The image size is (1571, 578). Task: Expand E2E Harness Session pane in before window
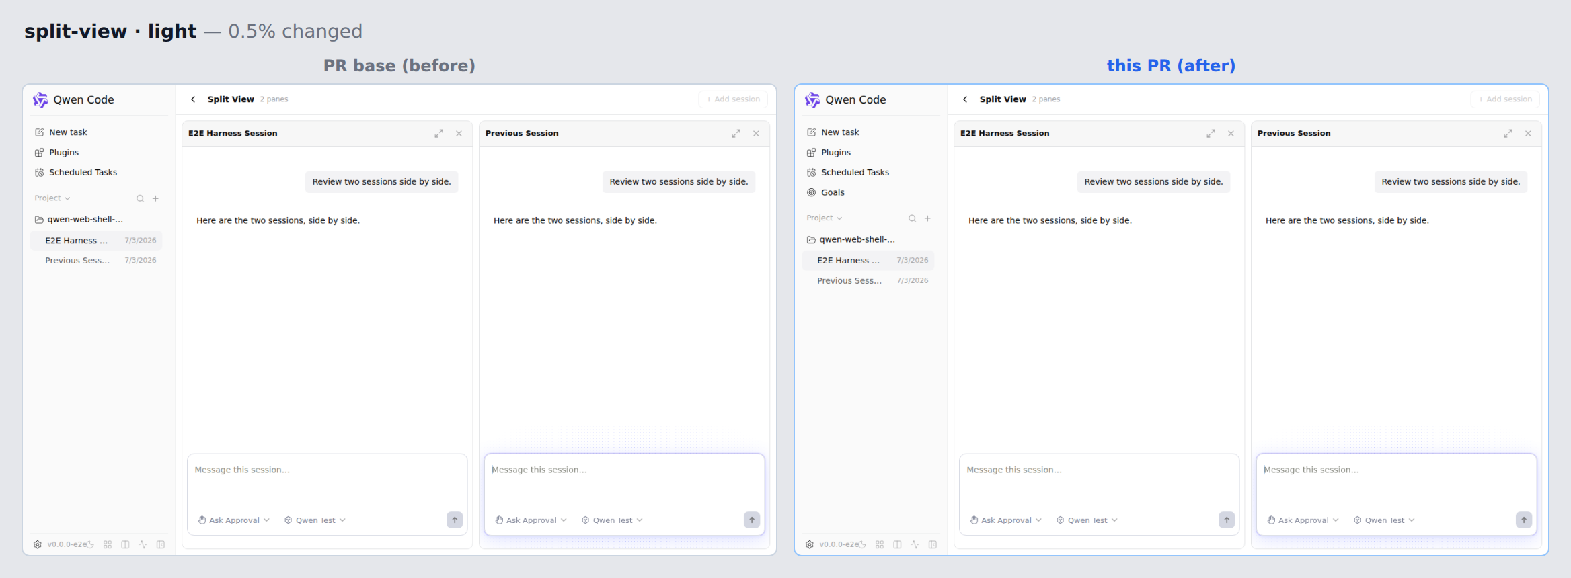click(438, 134)
